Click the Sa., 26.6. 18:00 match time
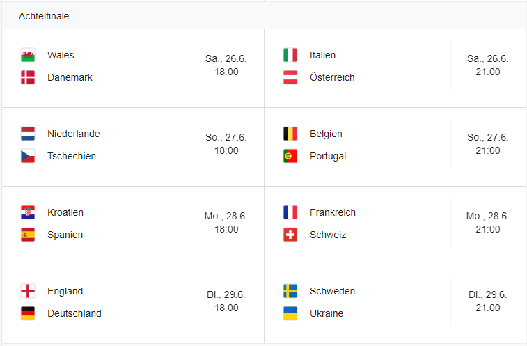 pyautogui.click(x=226, y=65)
